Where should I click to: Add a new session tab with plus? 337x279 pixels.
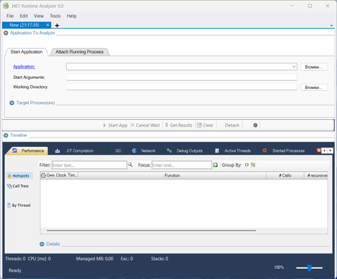57,26
